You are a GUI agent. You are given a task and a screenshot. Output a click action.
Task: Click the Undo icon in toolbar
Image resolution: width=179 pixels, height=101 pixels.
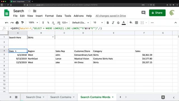[x=7, y=23]
